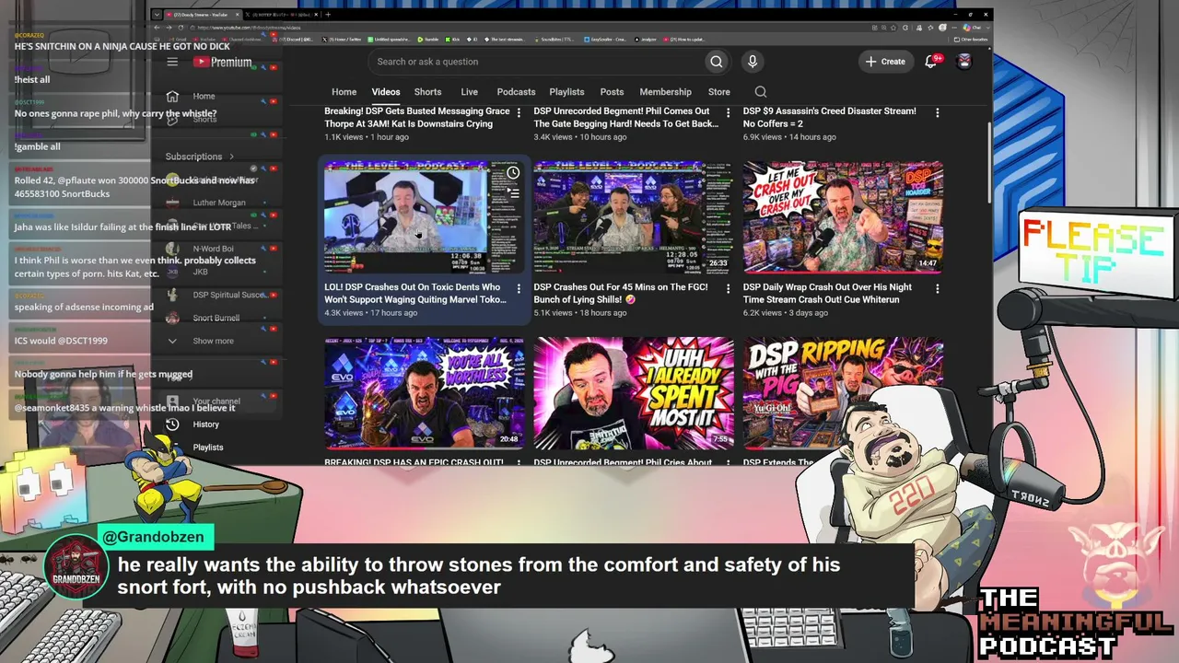Image resolution: width=1179 pixels, height=663 pixels.
Task: Switch to the Shorts tab
Action: tap(427, 92)
